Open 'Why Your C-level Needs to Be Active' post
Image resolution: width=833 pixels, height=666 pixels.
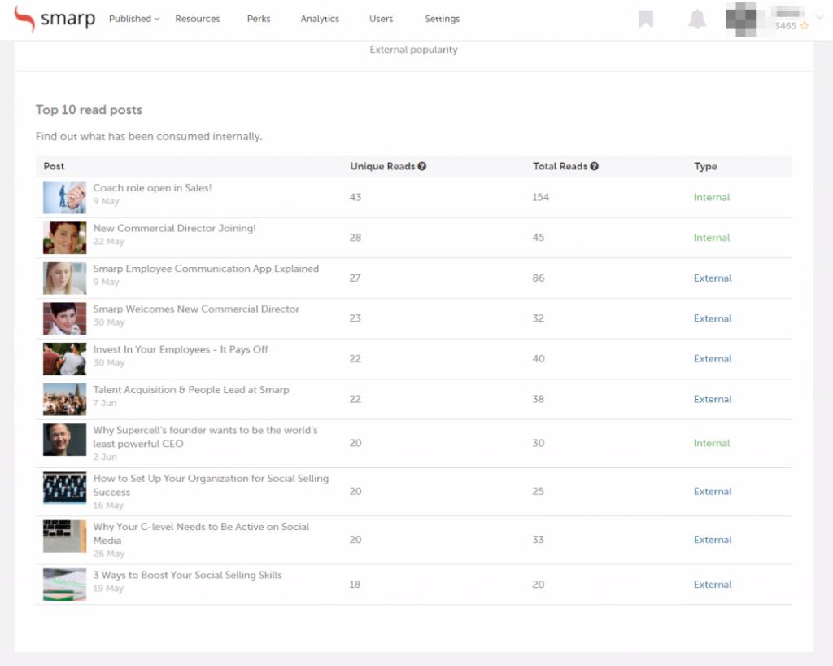201,533
